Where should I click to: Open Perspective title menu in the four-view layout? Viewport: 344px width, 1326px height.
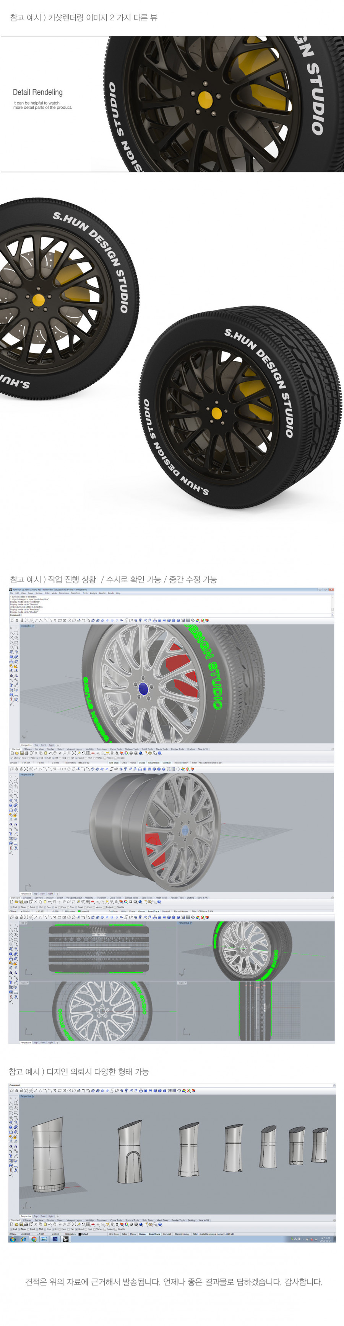pyautogui.click(x=185, y=923)
